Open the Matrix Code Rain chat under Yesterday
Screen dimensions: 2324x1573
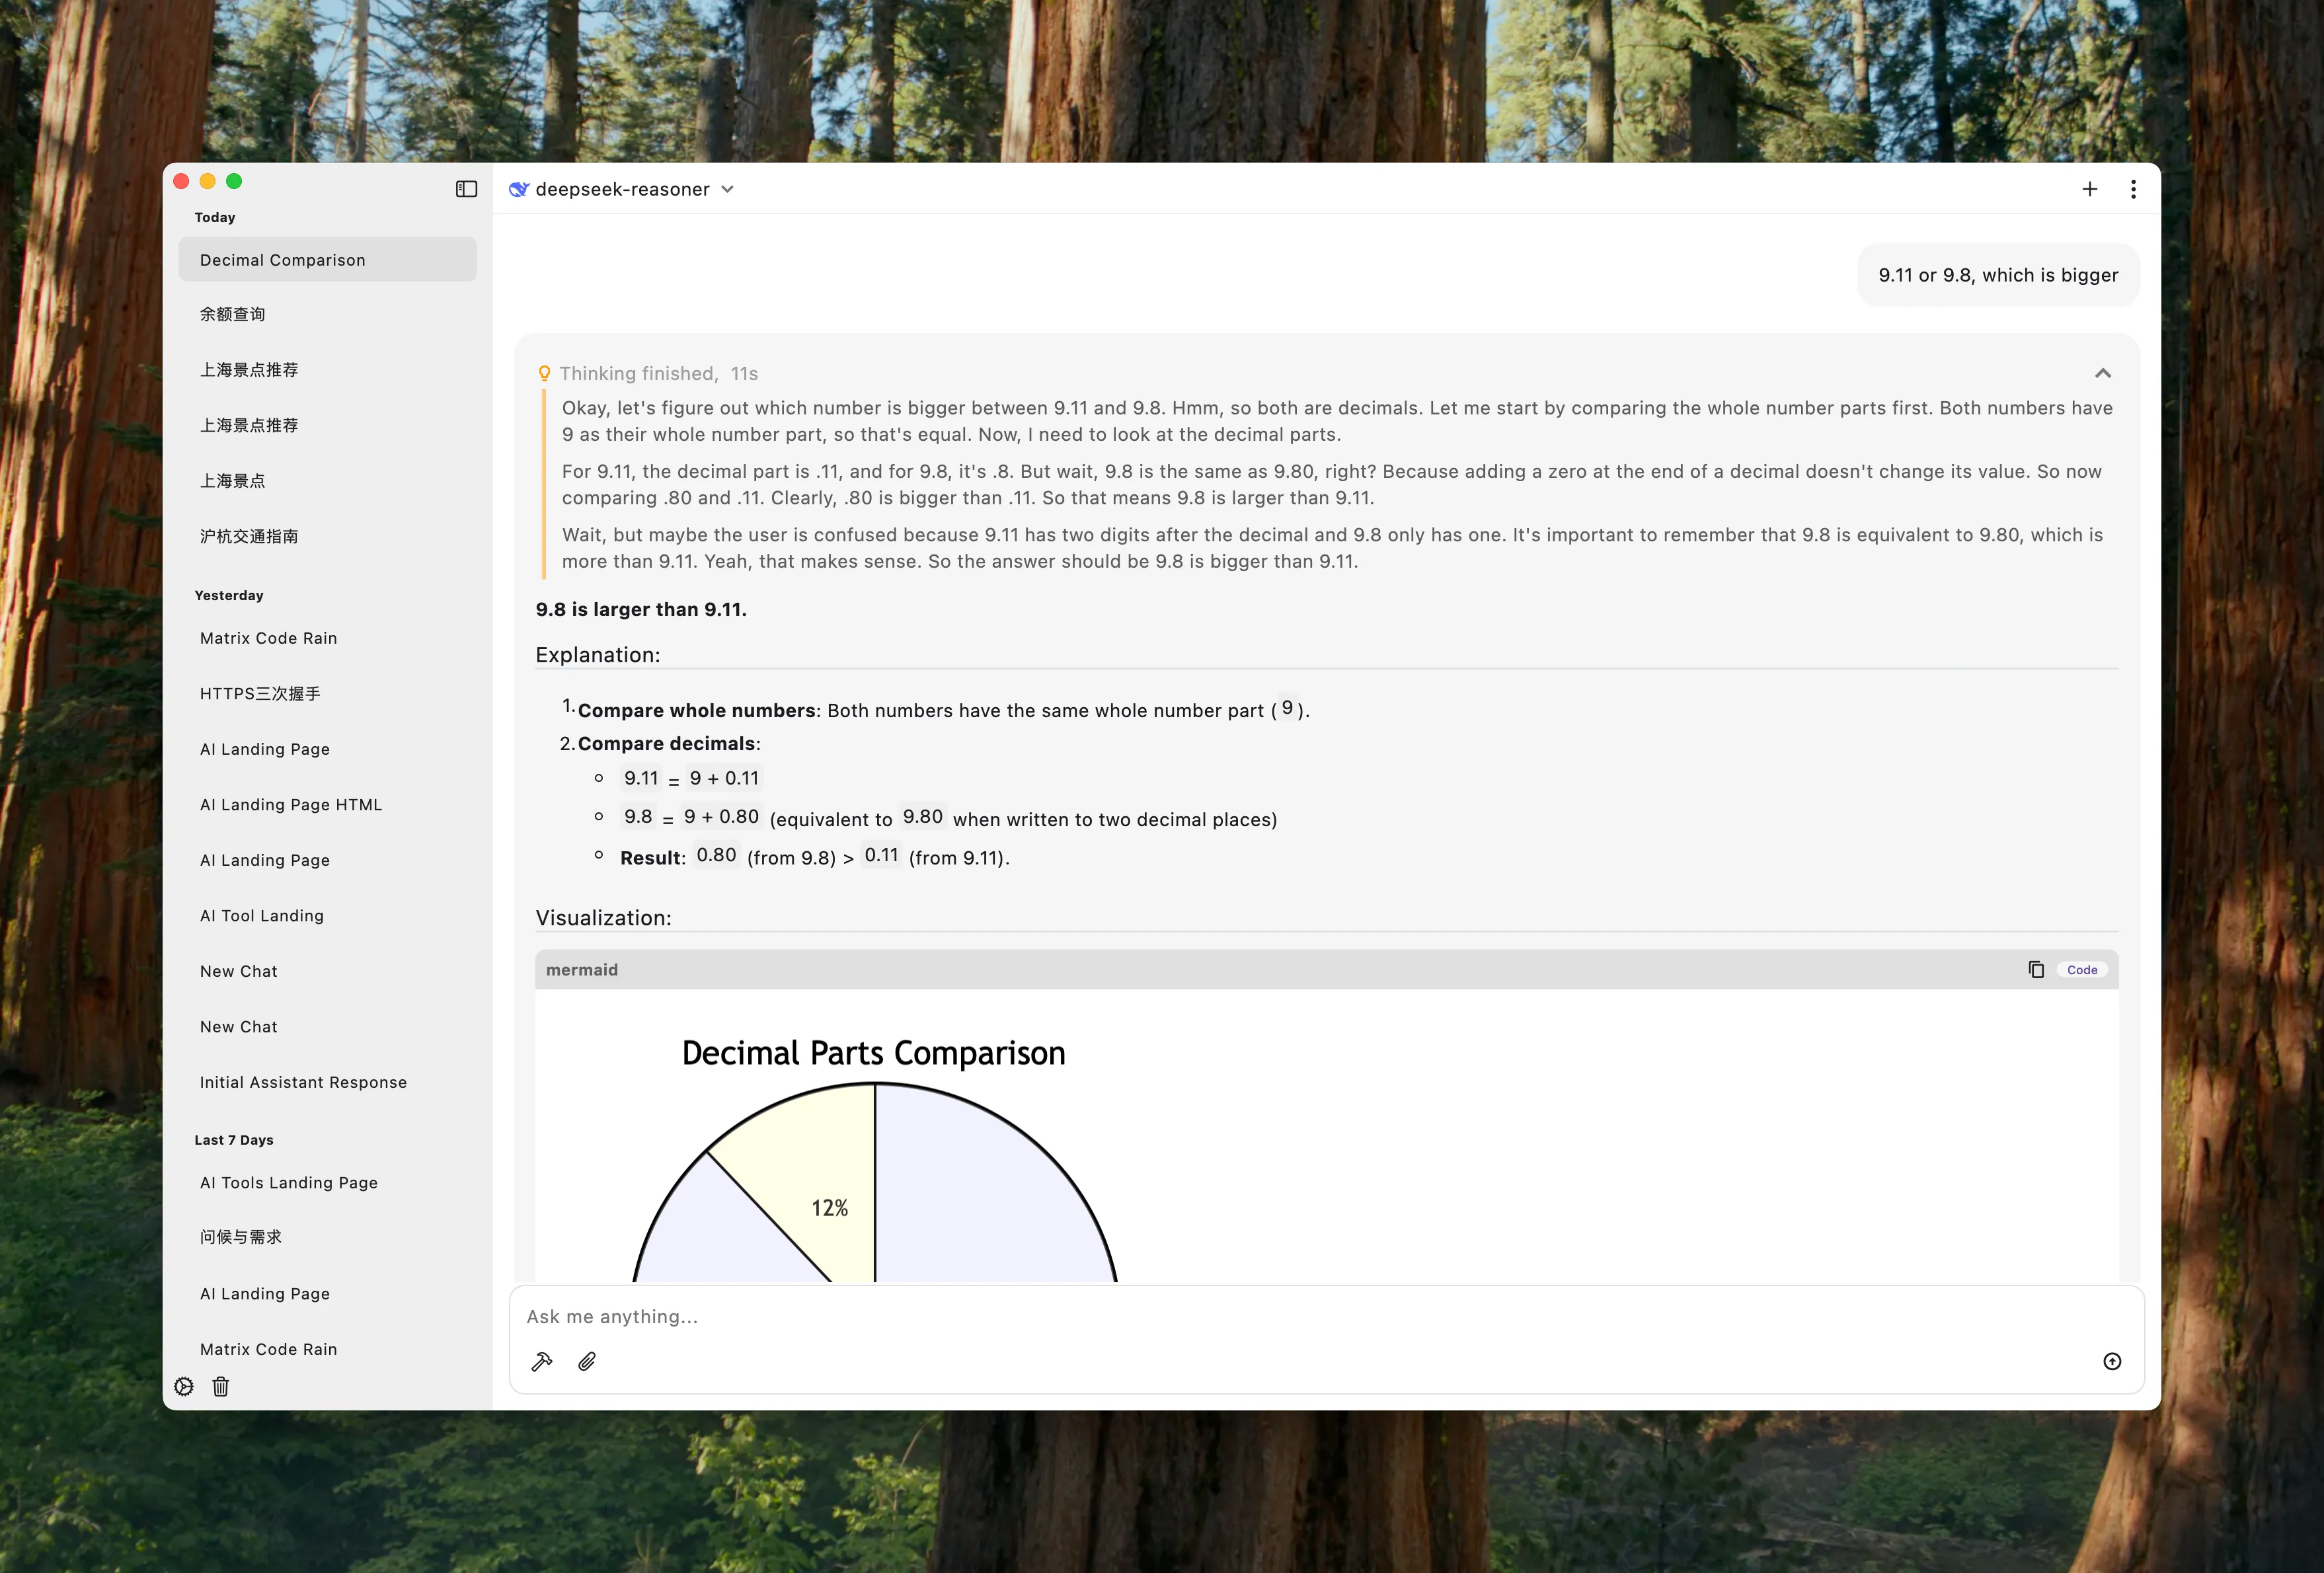(268, 638)
